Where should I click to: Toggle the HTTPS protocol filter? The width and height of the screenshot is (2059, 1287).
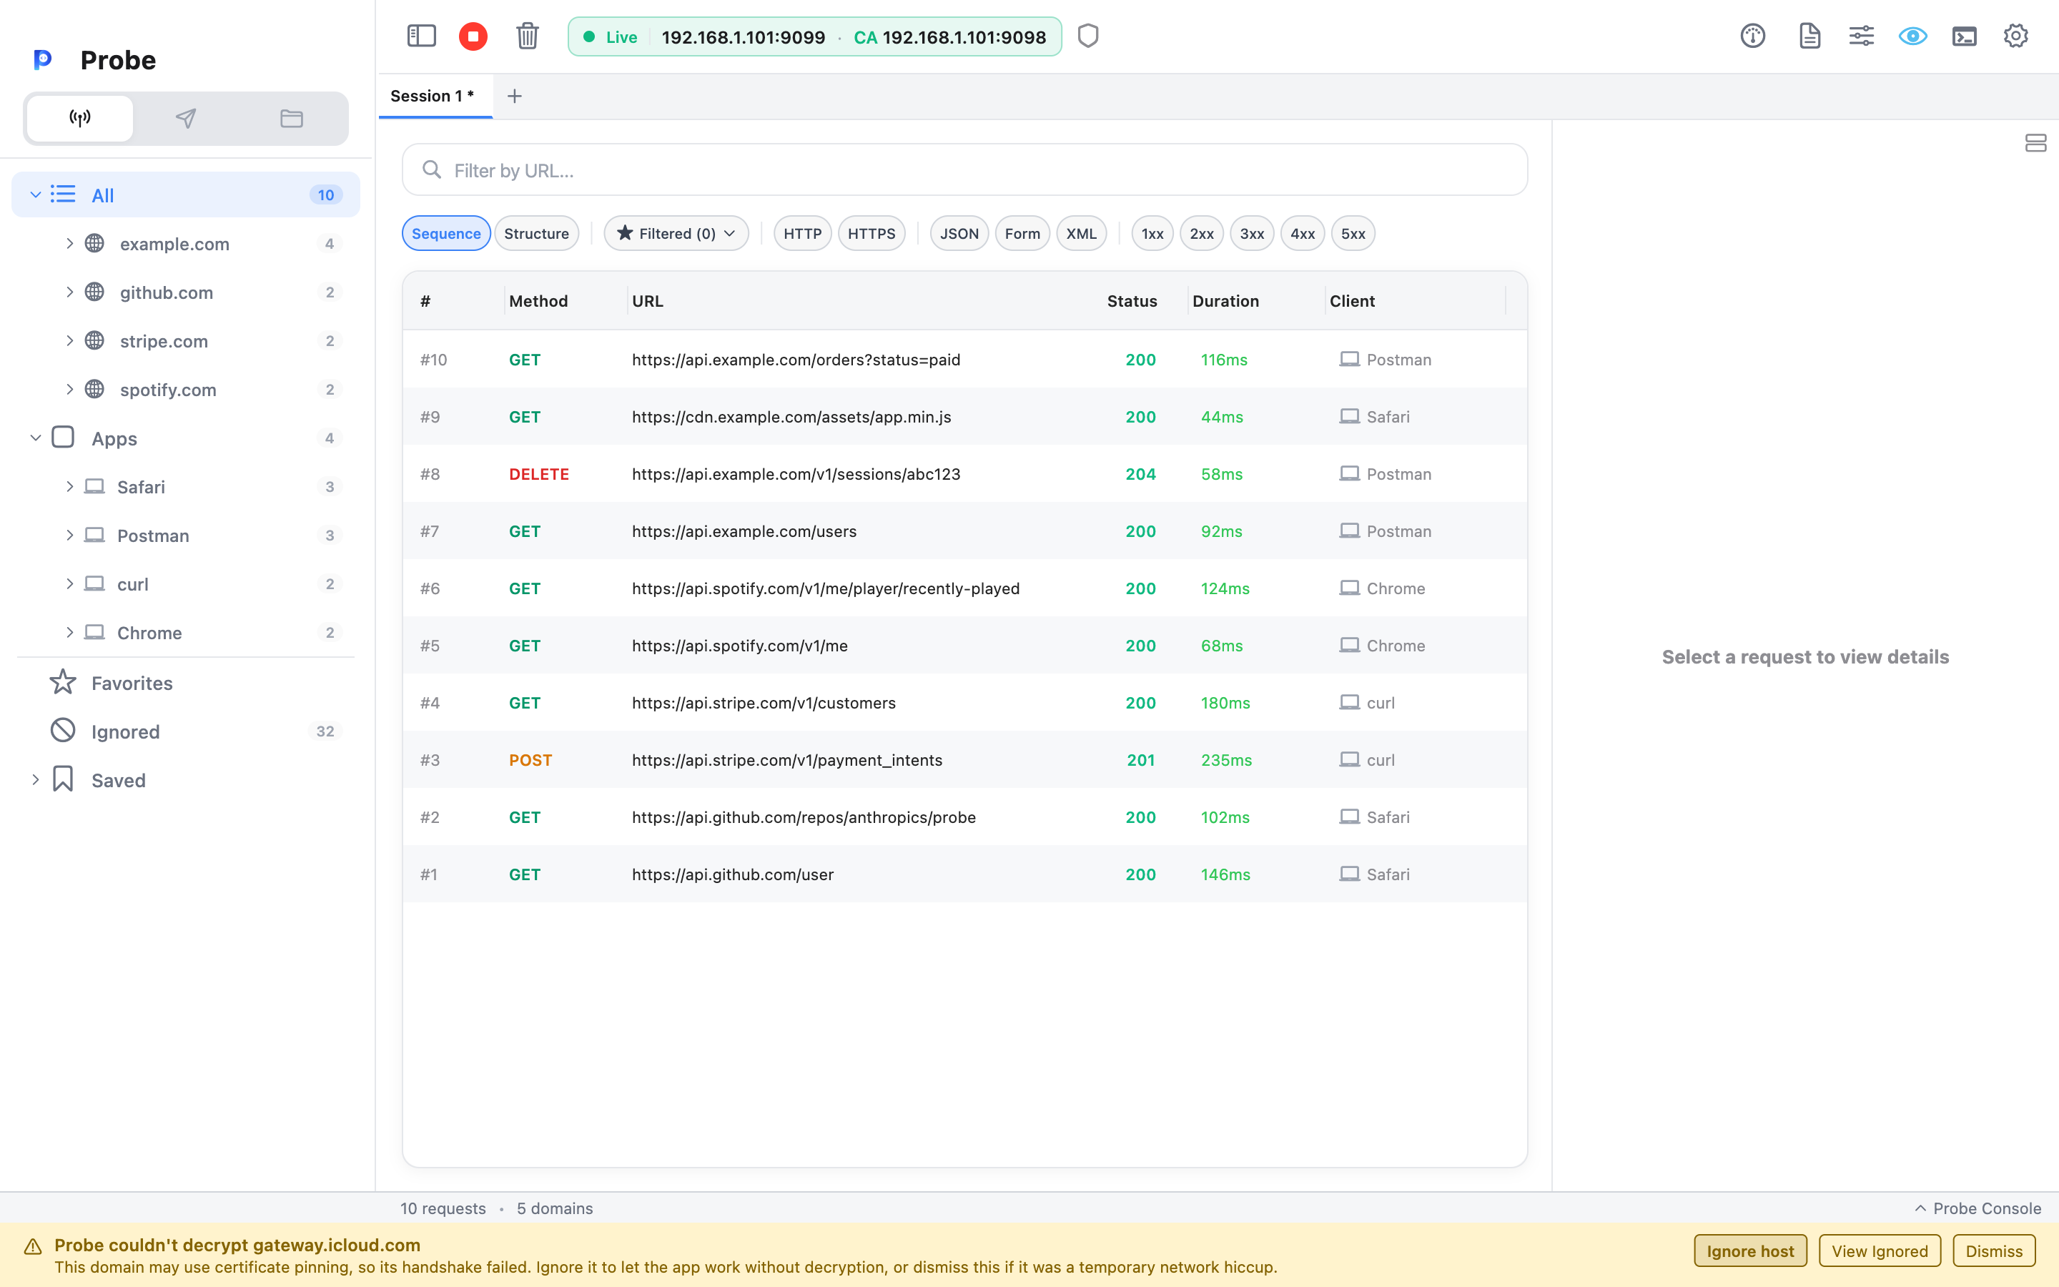pos(872,233)
